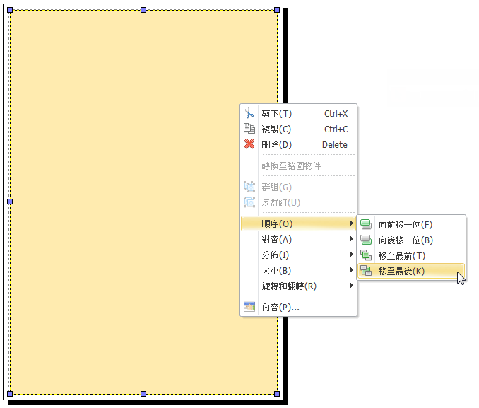Click the Bring Forward icon for 向前移一位
The width and height of the screenshot is (479, 408).
tap(366, 224)
